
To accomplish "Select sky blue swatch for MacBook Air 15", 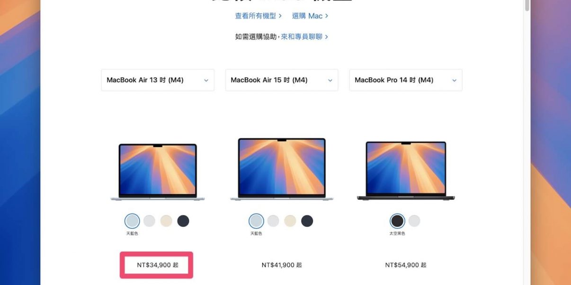I will click(x=256, y=221).
